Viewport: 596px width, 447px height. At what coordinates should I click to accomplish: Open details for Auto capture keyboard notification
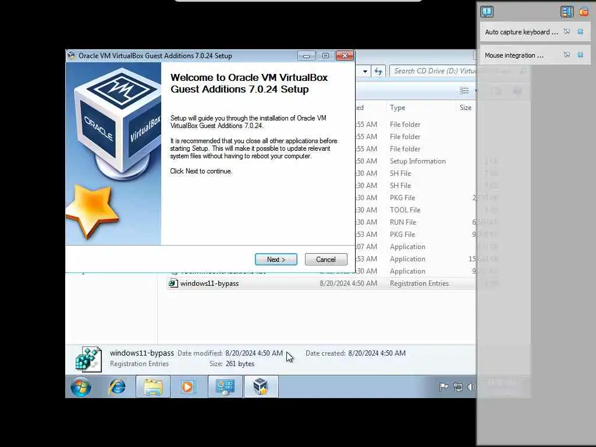click(567, 32)
